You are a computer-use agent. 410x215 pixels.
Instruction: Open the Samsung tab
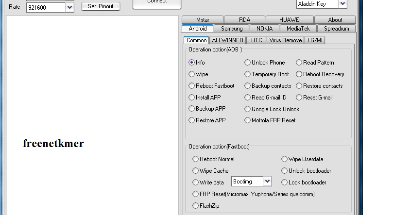pyautogui.click(x=232, y=29)
